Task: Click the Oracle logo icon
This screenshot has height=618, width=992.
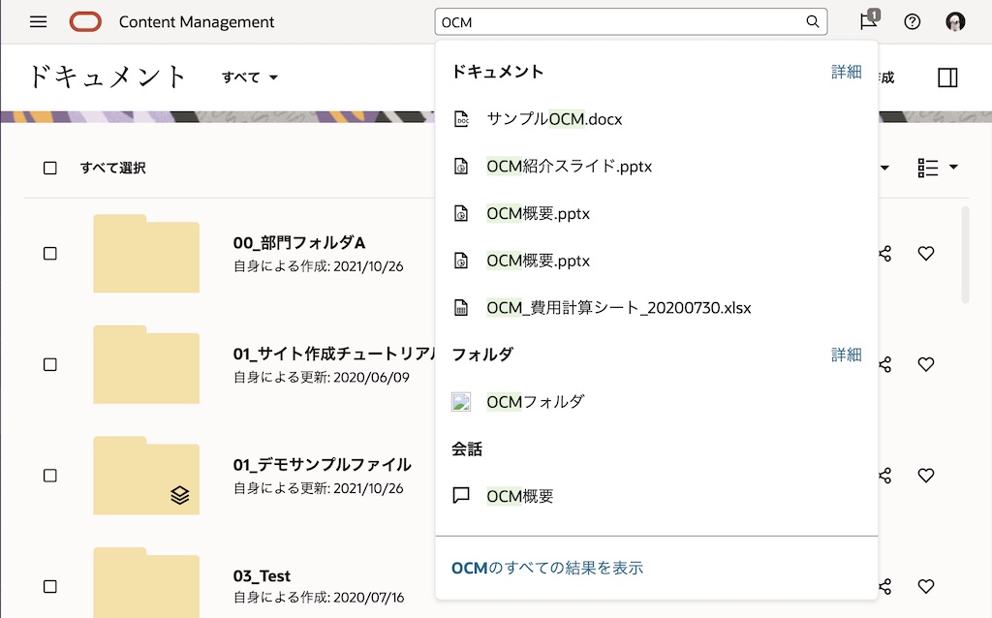Action: pyautogui.click(x=85, y=21)
